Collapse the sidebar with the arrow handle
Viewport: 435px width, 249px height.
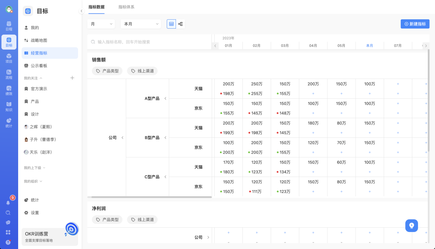(81, 11)
